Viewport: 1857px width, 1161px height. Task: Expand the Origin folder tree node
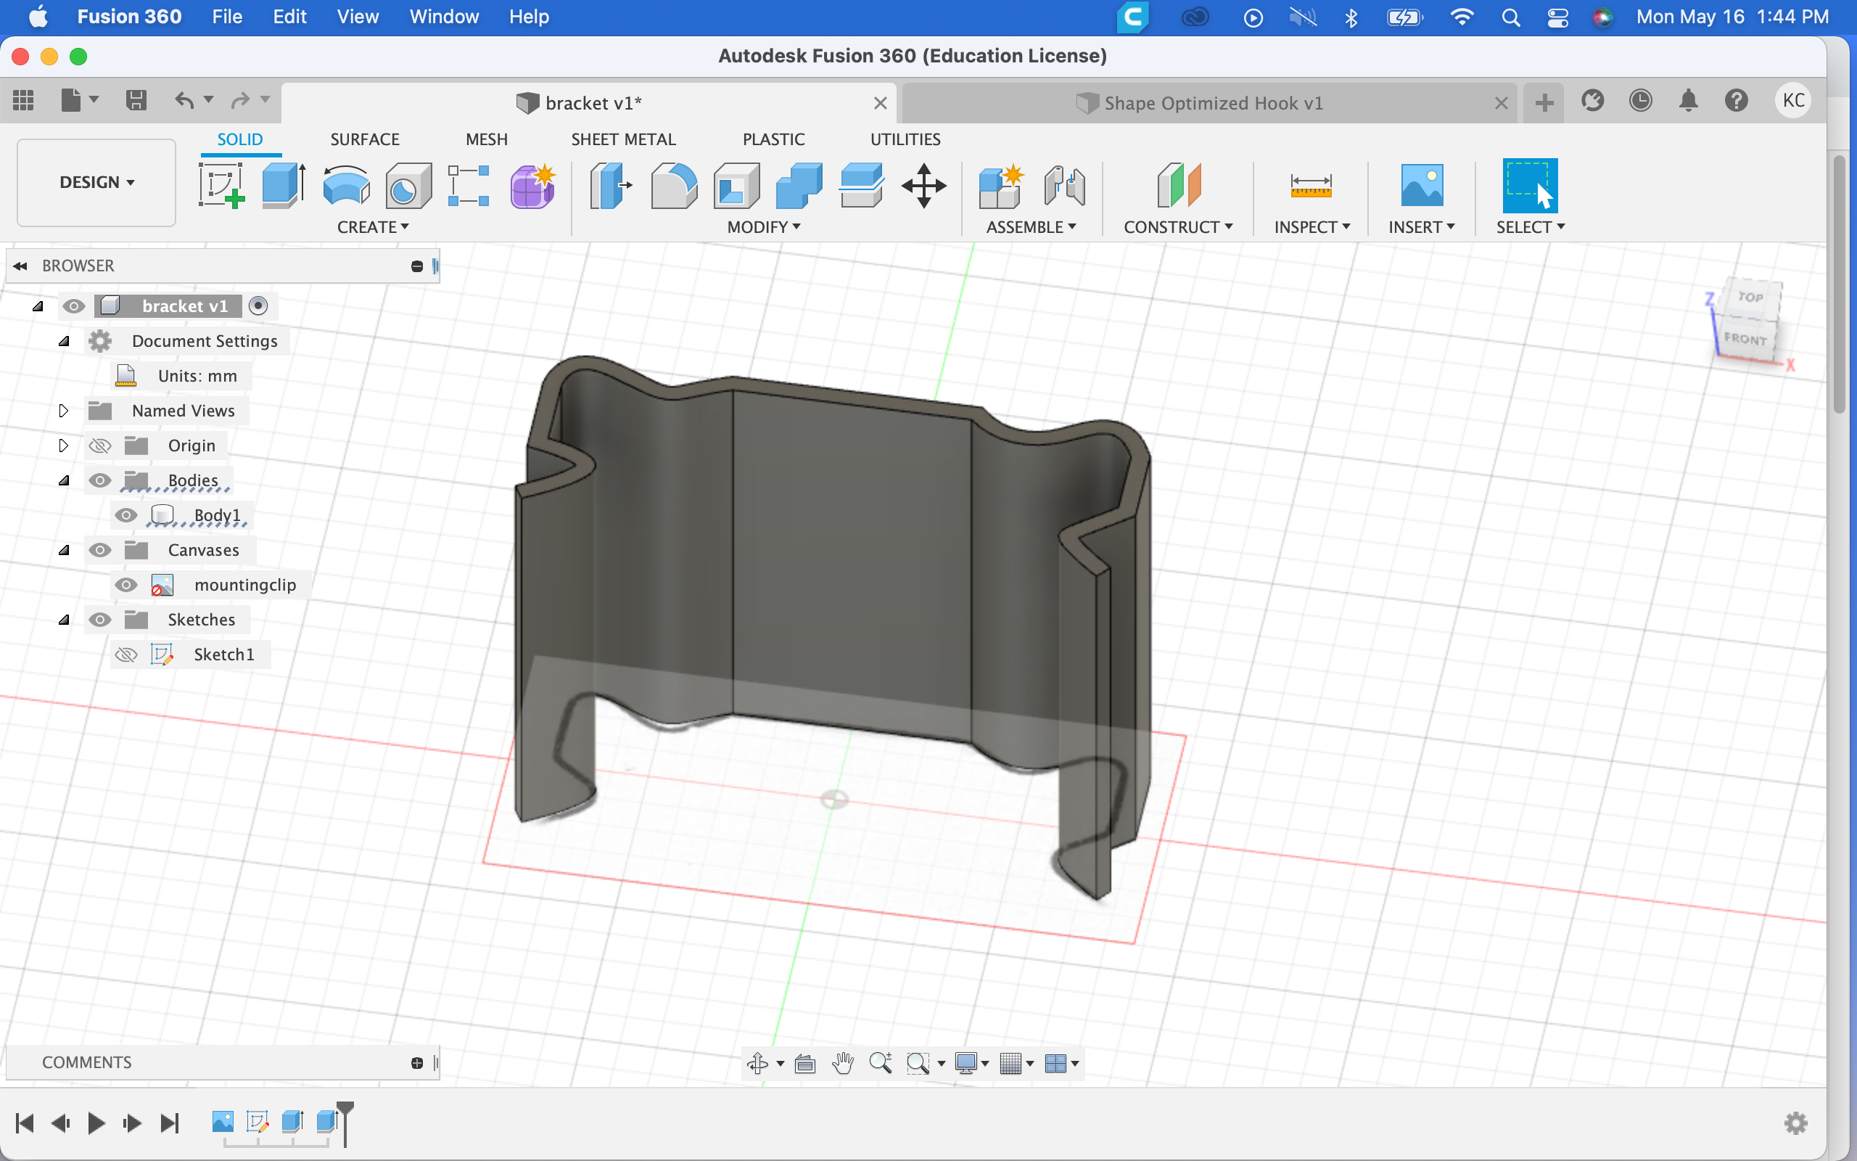(x=64, y=446)
